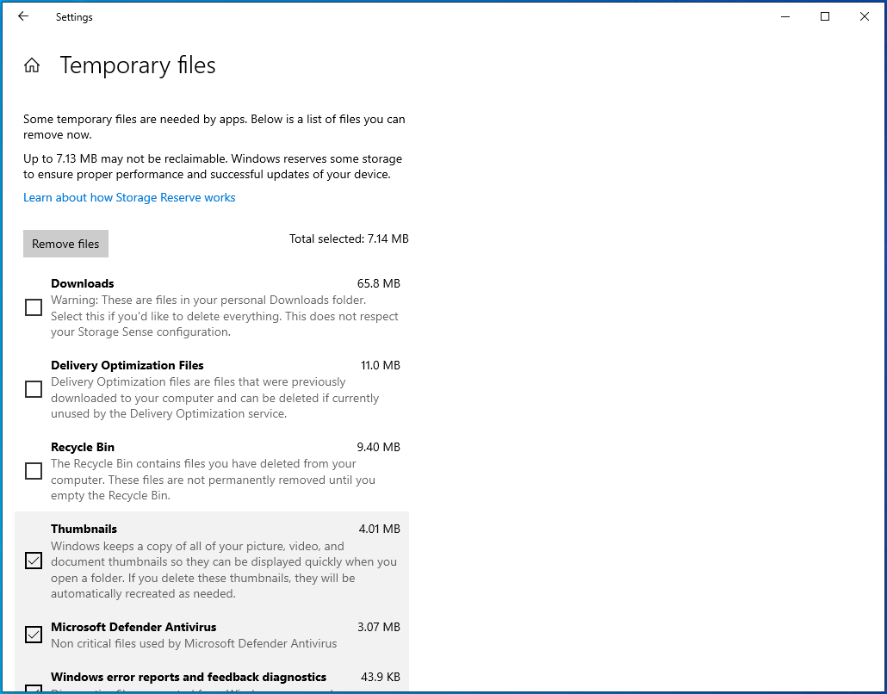Uncheck the Thumbnails checkbox
This screenshot has height=694, width=887.
point(34,561)
